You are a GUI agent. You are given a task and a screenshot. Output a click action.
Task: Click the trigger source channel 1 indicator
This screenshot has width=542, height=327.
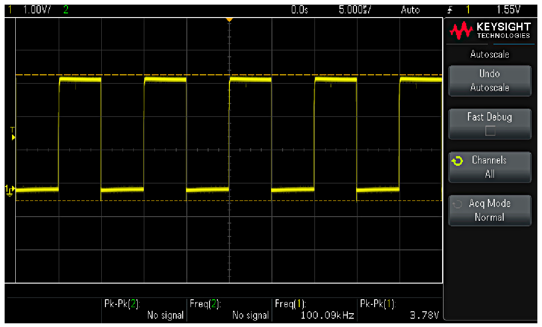[x=468, y=10]
